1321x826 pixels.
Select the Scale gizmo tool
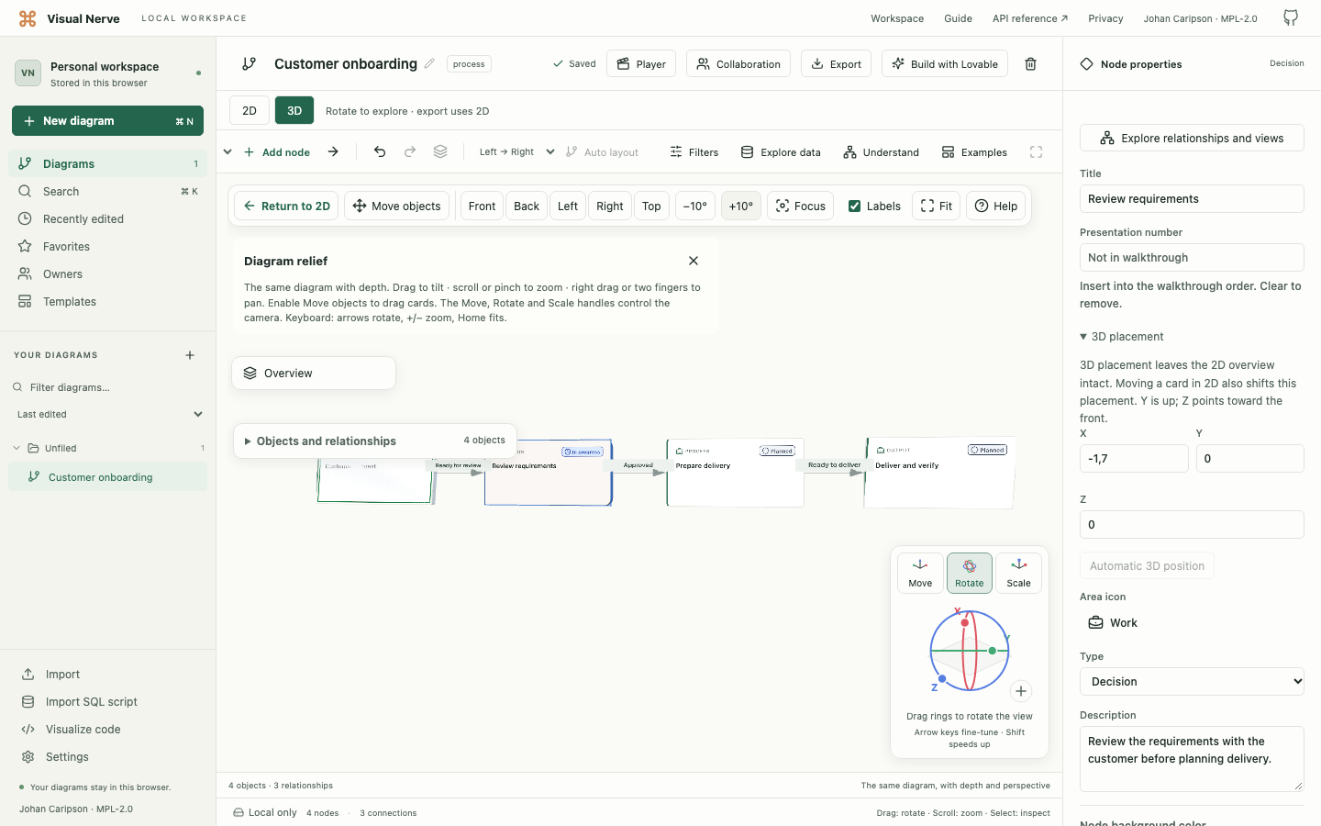1018,573
